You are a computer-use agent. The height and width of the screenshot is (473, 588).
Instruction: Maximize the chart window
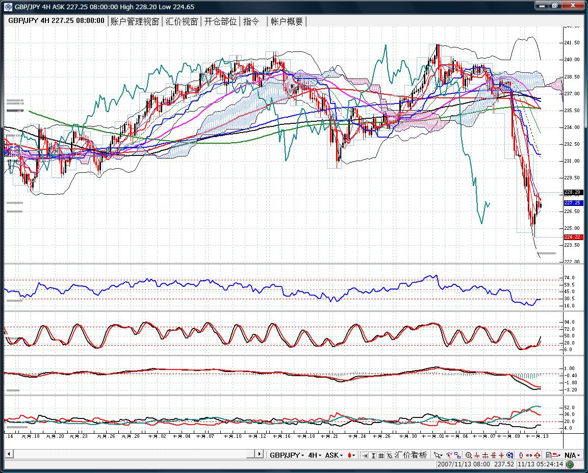[555, 5]
